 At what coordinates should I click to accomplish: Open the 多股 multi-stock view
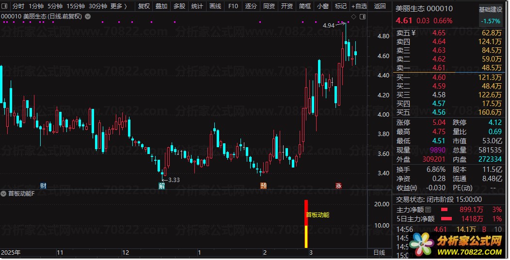pyautogui.click(x=179, y=6)
